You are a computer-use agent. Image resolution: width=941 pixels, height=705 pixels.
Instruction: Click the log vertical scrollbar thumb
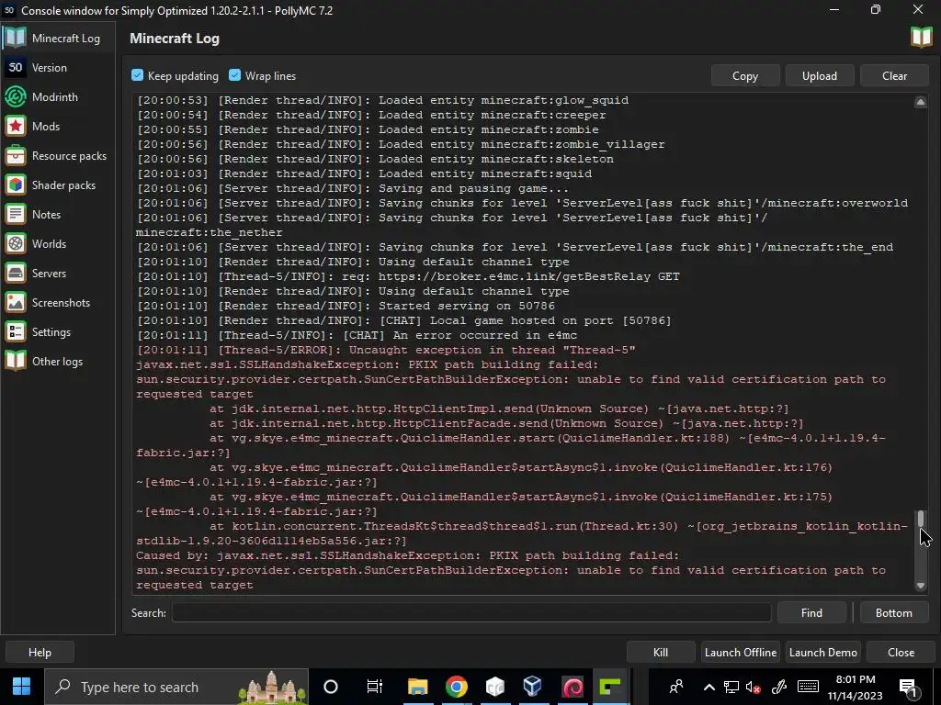[x=921, y=520]
